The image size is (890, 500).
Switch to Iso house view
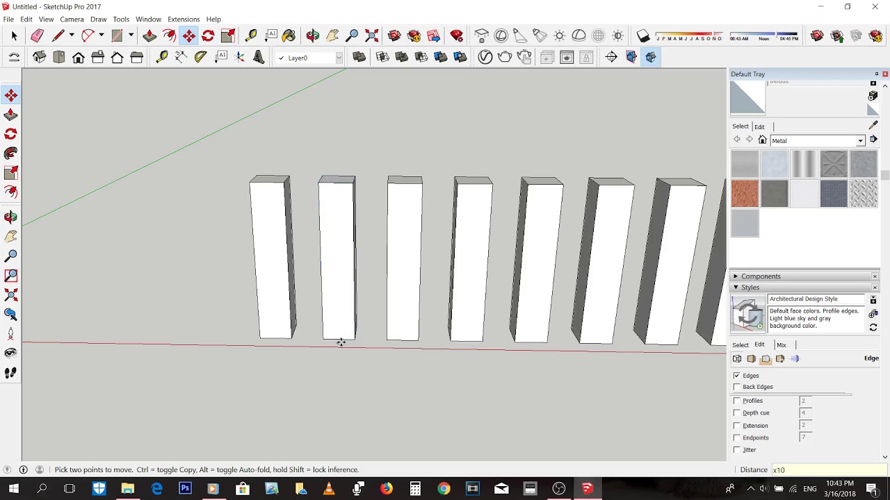(x=39, y=58)
